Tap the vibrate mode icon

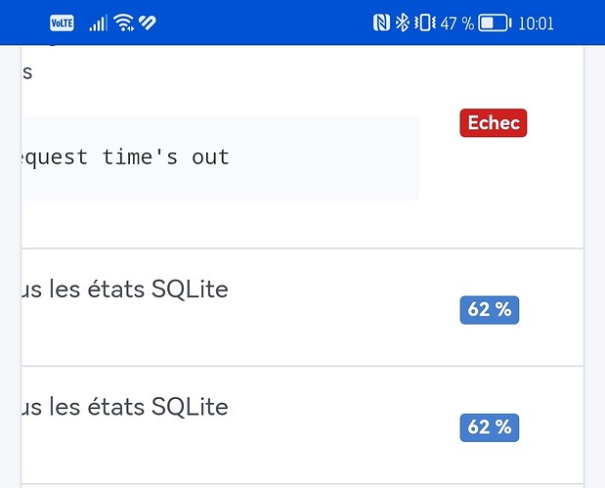point(424,22)
